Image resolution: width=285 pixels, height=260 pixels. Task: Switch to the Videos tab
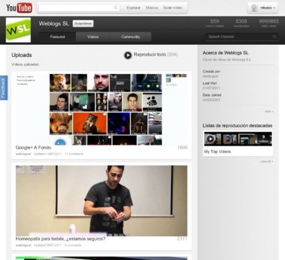click(x=93, y=37)
